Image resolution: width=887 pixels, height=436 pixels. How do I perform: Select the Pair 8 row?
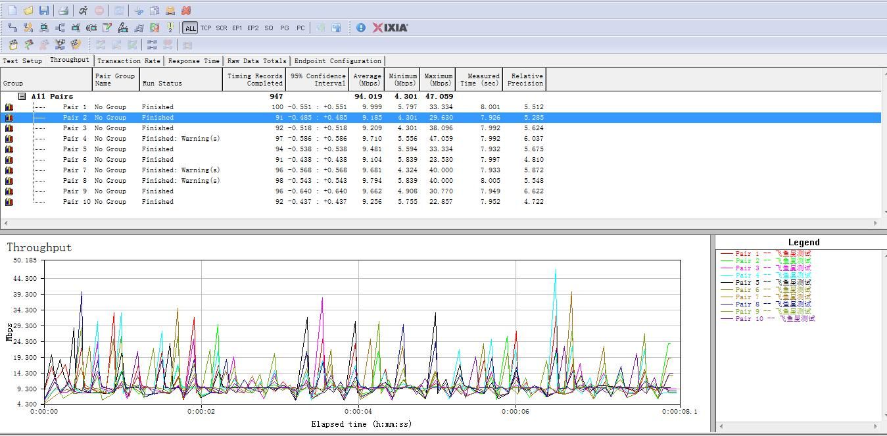click(x=441, y=181)
